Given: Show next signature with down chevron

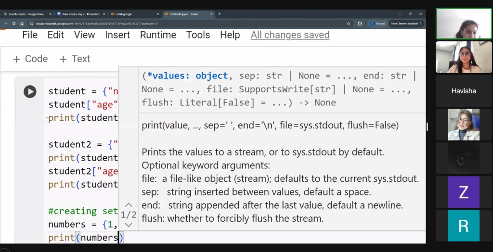Looking at the screenshot, I should click(129, 225).
